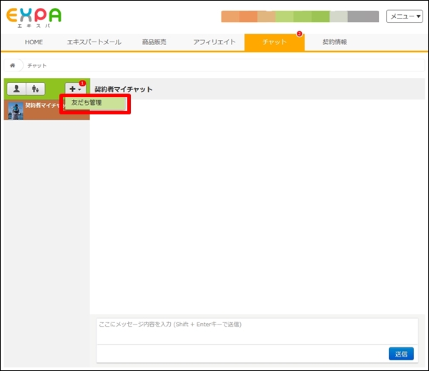Switch to the 商品販売 tab
The height and width of the screenshot is (371, 429).
[x=154, y=42]
